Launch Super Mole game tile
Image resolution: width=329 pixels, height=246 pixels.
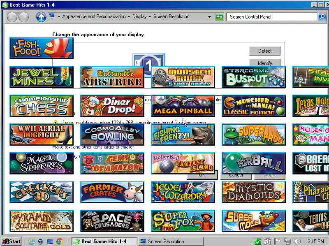tap(254, 221)
